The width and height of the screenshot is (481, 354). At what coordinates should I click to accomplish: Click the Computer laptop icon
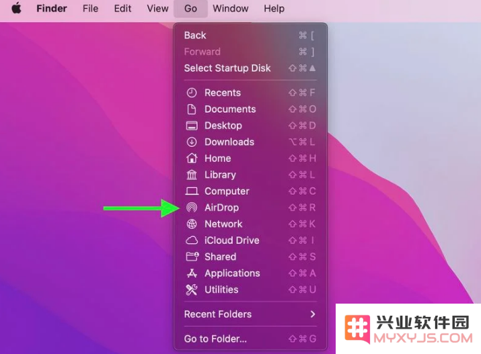click(192, 191)
